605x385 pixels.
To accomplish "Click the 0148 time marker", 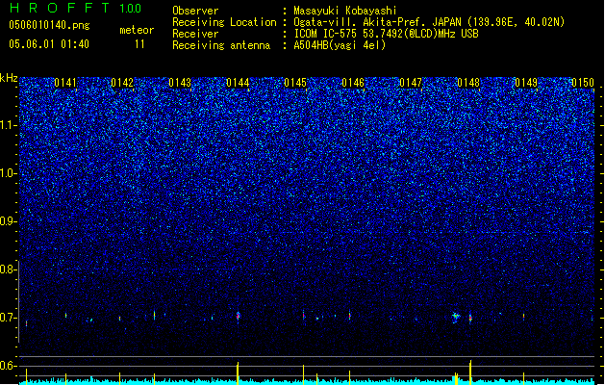I will tap(468, 83).
